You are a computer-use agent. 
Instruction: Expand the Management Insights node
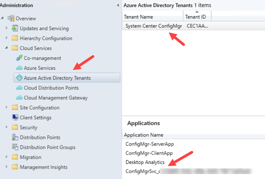coord(6,167)
